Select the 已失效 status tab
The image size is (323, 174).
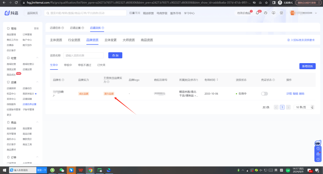[x=101, y=65]
